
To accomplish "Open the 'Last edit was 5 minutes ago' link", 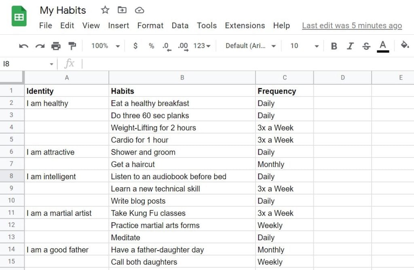I will click(352, 25).
